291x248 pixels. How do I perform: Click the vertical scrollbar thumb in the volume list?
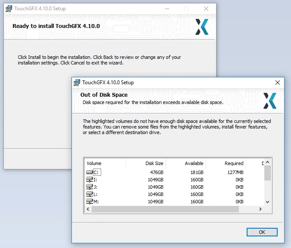(x=267, y=173)
